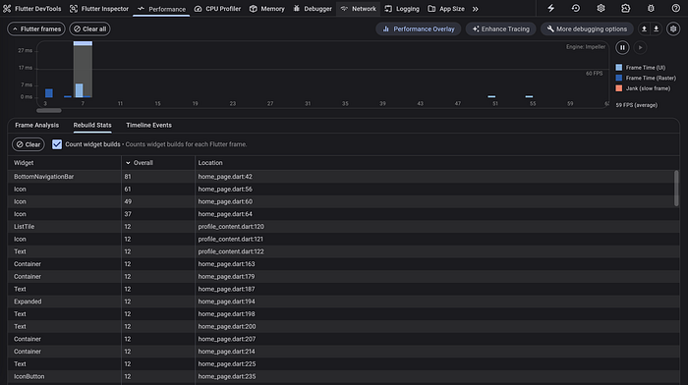Open the help question mark icon

point(676,8)
